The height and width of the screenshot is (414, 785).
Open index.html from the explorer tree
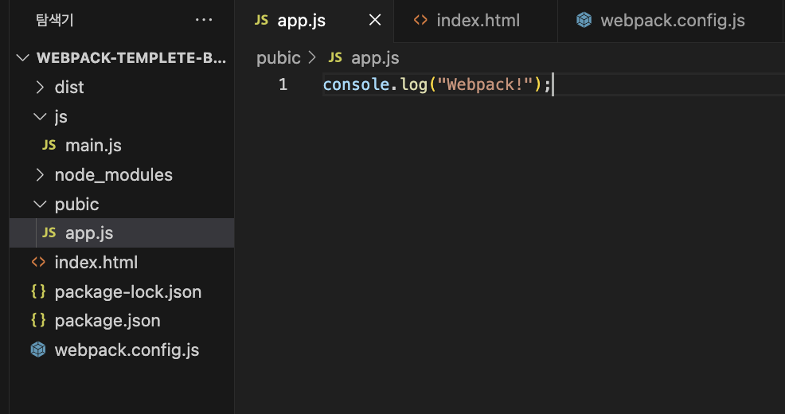coord(122,262)
